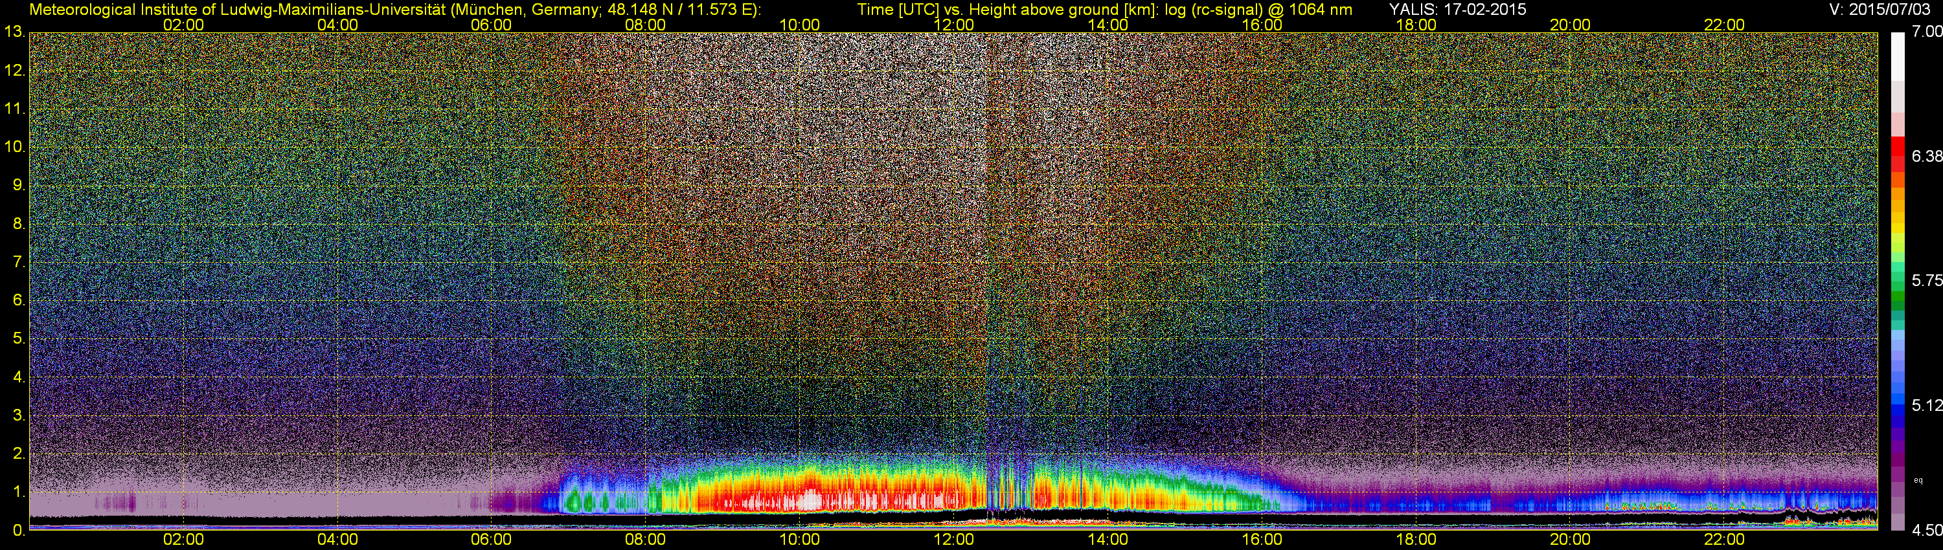Click the Meteorological Institute title text
1943x550 pixels.
click(x=394, y=10)
